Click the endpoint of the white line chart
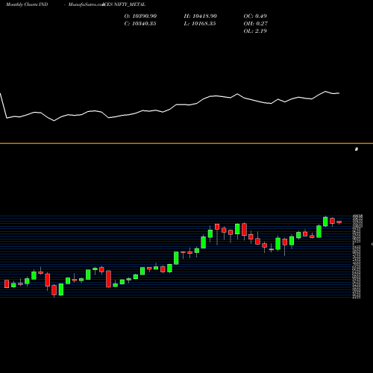Viewport: 373px width, 373px height. point(339,93)
